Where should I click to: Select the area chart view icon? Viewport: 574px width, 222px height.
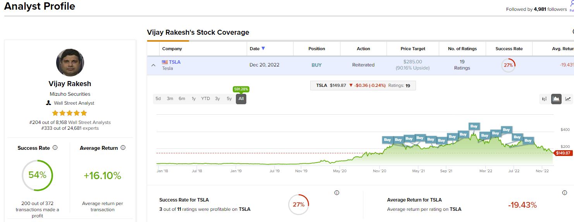pos(556,99)
